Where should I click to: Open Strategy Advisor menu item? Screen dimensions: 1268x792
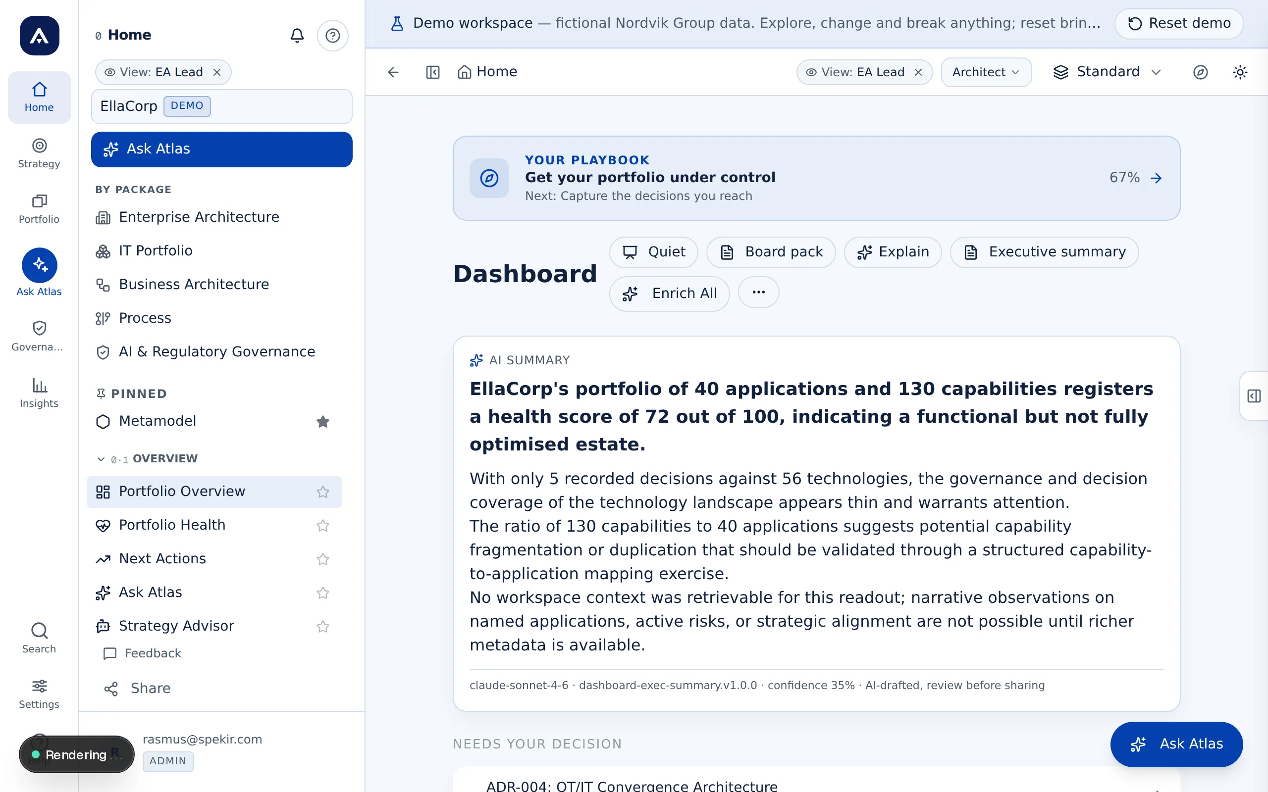[176, 626]
